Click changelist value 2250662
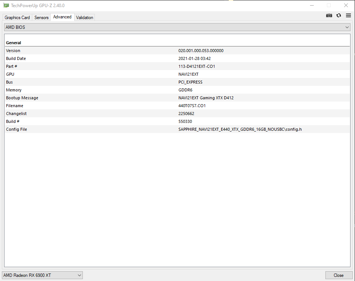The height and width of the screenshot is (281, 355). click(x=186, y=114)
